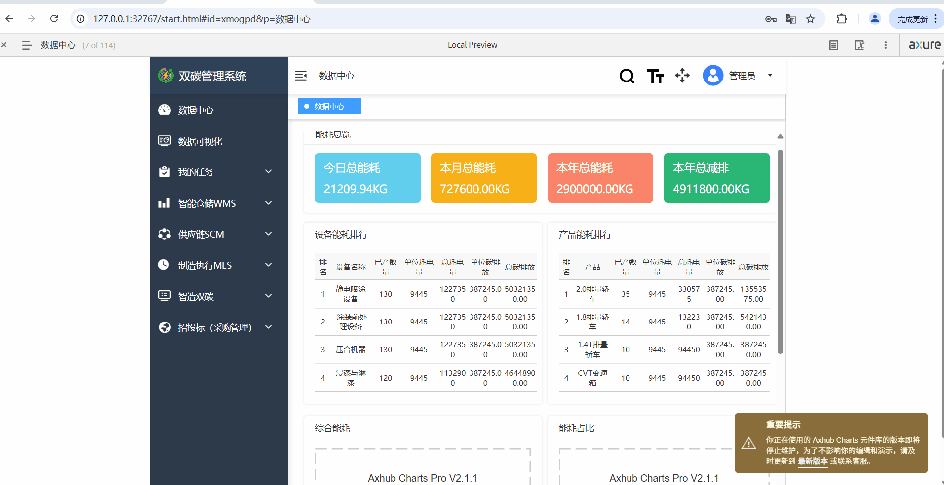Click the 管理员 user avatar
Screen dimensions: 944x485
pyautogui.click(x=713, y=76)
